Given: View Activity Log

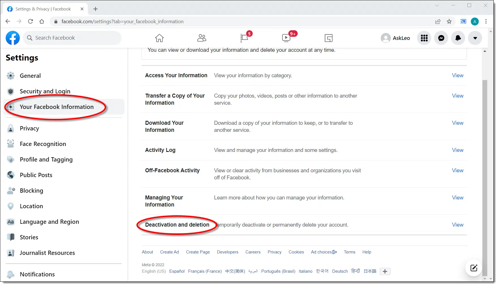Looking at the screenshot, I should tap(458, 150).
